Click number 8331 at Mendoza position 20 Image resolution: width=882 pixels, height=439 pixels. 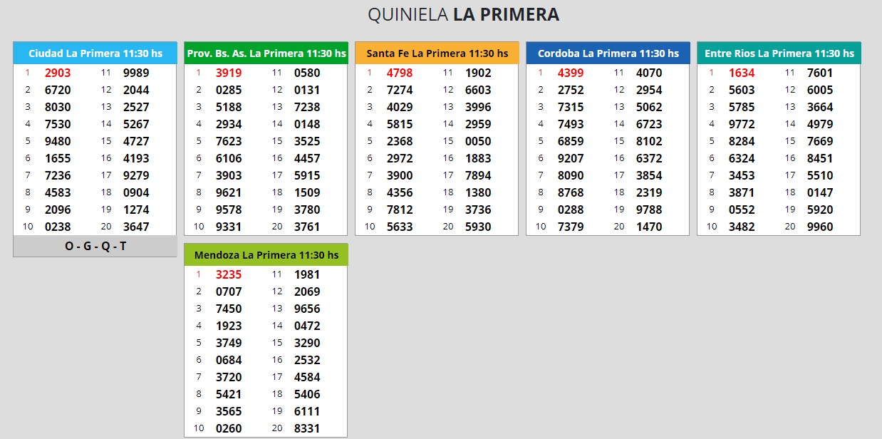click(307, 428)
